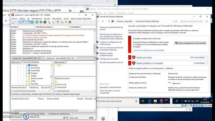Open the Site Manager dropdown arrow
215x121 pixels.
point(16,22)
